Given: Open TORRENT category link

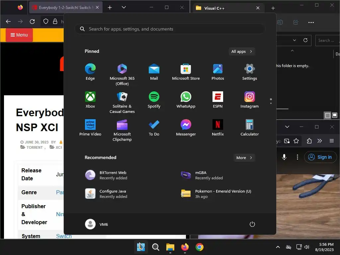Looking at the screenshot, I should tap(35, 147).
